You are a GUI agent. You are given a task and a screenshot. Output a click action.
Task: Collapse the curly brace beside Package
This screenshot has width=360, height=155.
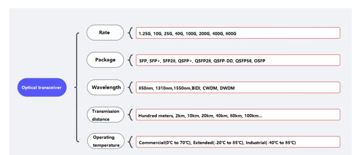click(130, 60)
